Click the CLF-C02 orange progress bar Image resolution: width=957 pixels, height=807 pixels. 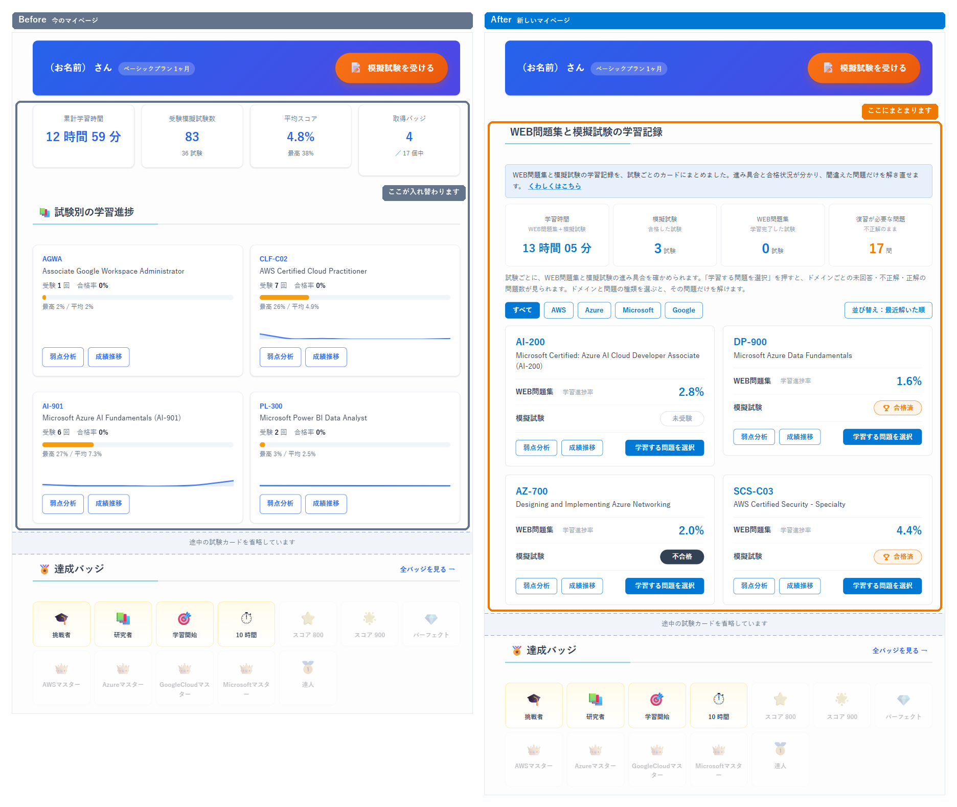click(x=284, y=298)
